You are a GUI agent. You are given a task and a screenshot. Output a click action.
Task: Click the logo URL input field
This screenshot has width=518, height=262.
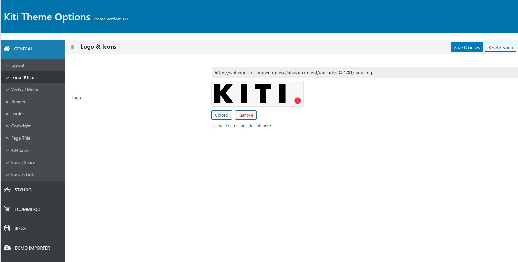click(365, 73)
